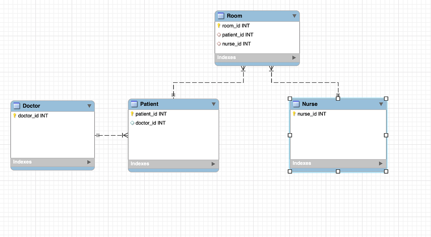
Task: Expand the Indexes section of the Doctor table
Action: [89, 162]
